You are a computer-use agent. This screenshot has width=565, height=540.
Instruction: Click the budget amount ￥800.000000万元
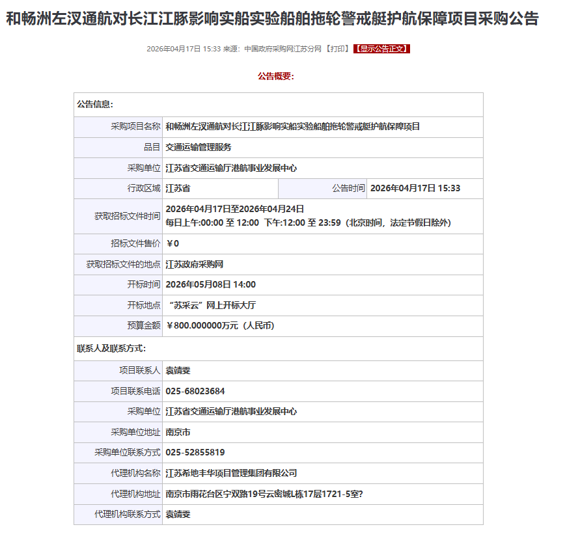click(x=220, y=326)
